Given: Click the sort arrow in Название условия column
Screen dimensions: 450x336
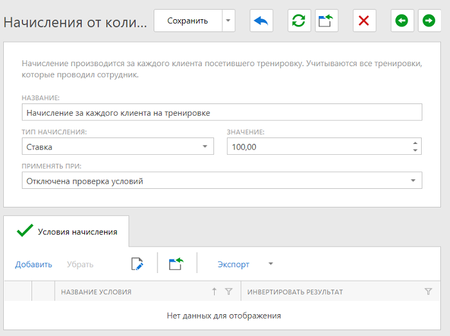Looking at the screenshot, I should click(x=214, y=292).
